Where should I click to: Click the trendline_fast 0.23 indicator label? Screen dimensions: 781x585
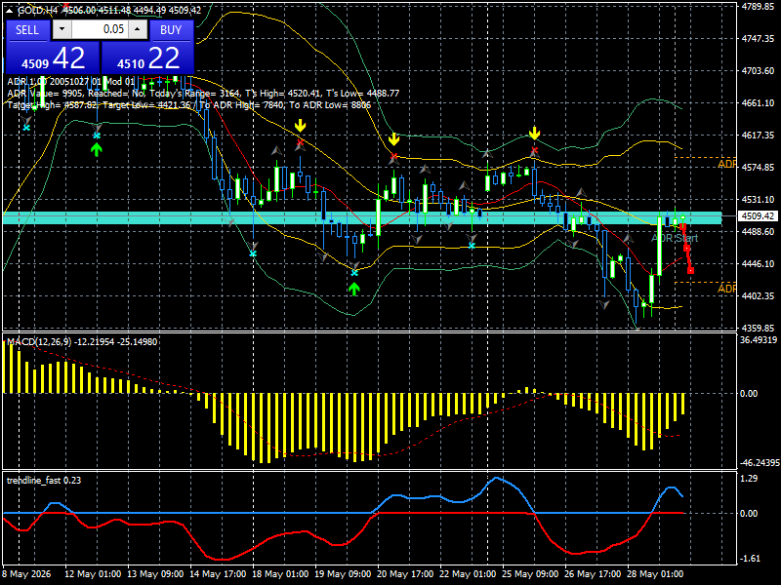click(x=43, y=480)
